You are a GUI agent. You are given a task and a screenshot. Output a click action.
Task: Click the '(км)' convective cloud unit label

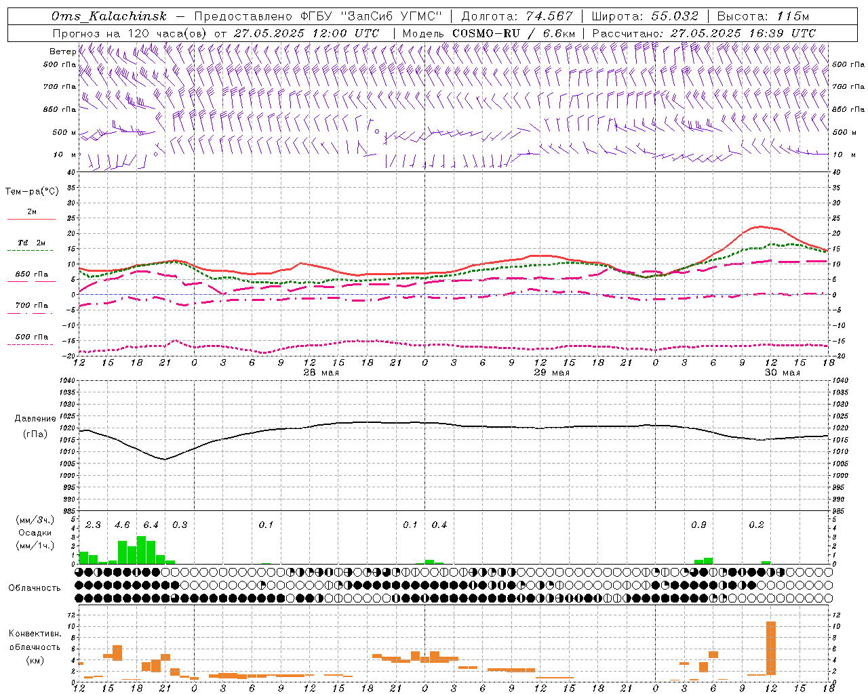pyautogui.click(x=35, y=659)
